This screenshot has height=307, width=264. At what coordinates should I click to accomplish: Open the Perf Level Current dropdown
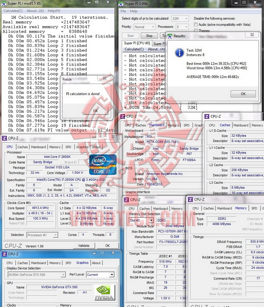point(100,275)
